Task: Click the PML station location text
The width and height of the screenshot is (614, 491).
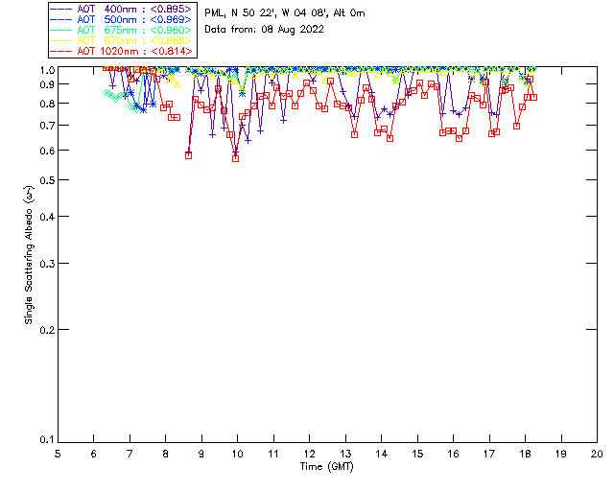Action: click(285, 12)
